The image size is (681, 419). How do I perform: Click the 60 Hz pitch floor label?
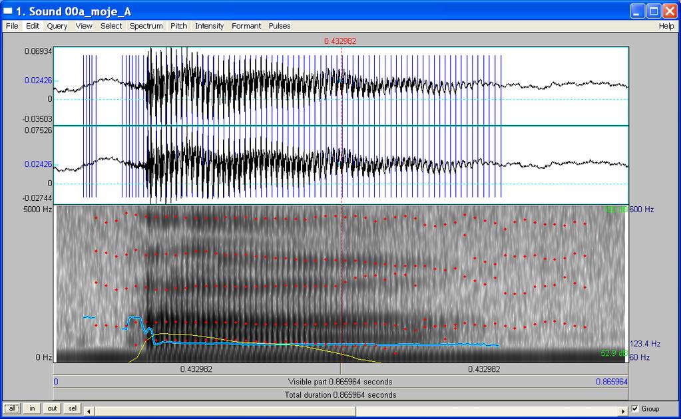[x=640, y=357]
